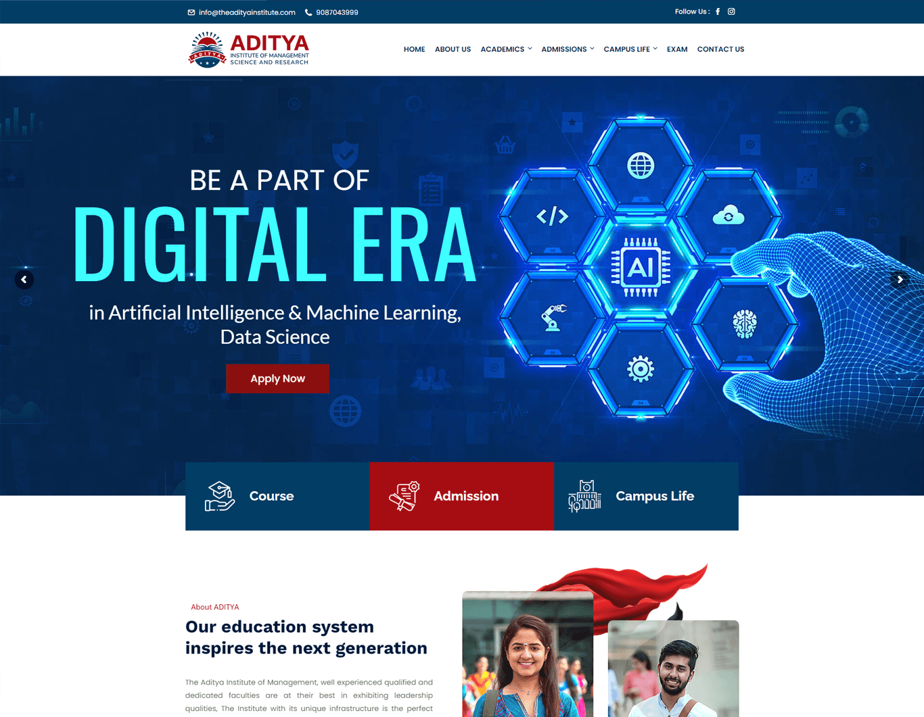
Task: Expand the Academics dropdown menu
Action: pos(506,49)
